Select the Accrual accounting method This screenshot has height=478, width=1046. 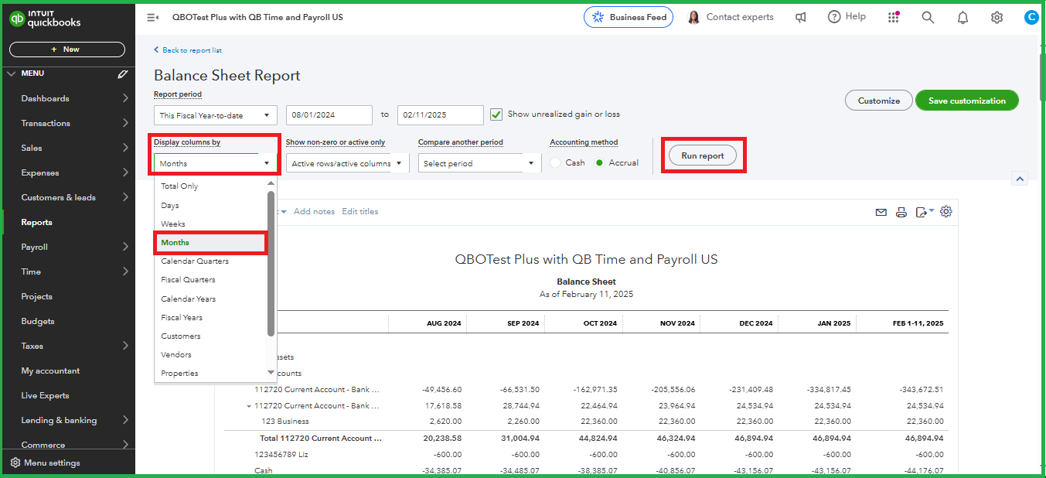click(x=601, y=163)
